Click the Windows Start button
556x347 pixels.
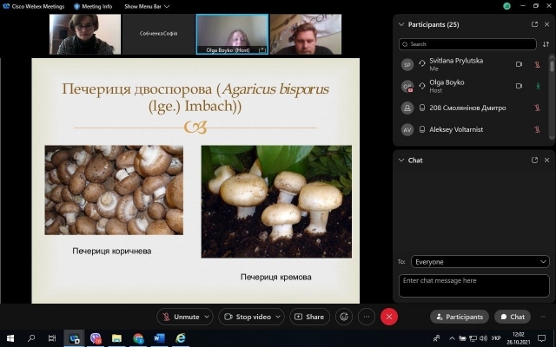[10, 338]
